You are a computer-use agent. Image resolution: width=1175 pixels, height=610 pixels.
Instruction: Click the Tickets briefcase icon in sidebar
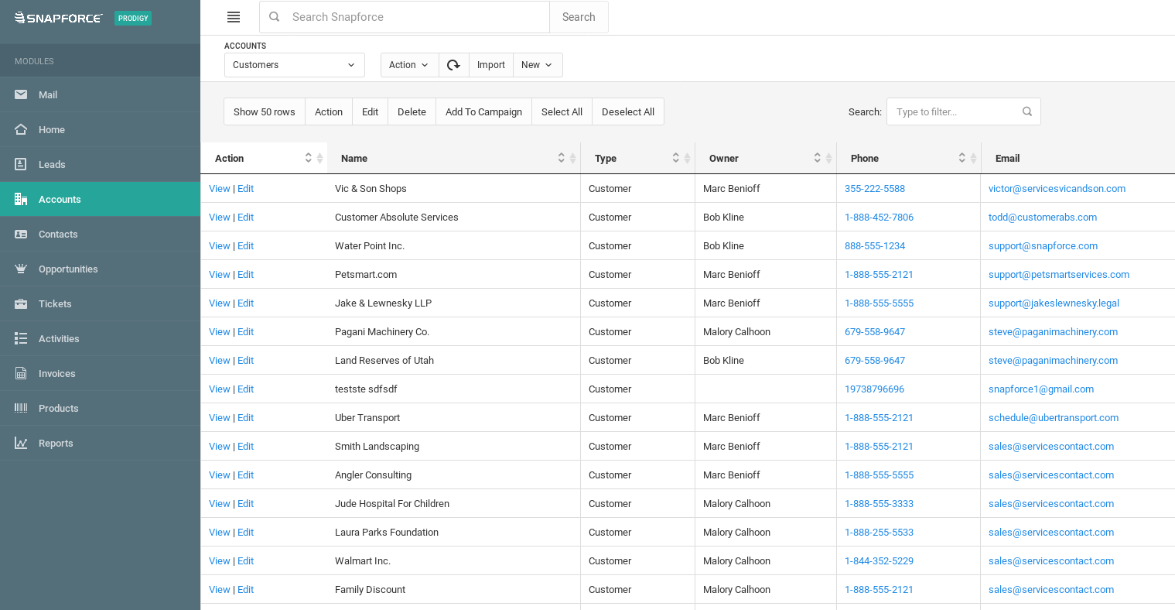21,303
